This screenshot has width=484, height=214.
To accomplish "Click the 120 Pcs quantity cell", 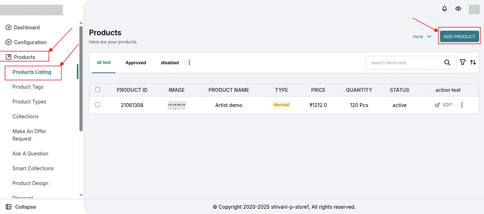I will pyautogui.click(x=359, y=105).
